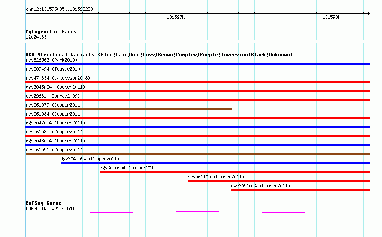Open the nsv509494 (Teague2010) label
The height and width of the screenshot is (237, 382).
click(54, 69)
